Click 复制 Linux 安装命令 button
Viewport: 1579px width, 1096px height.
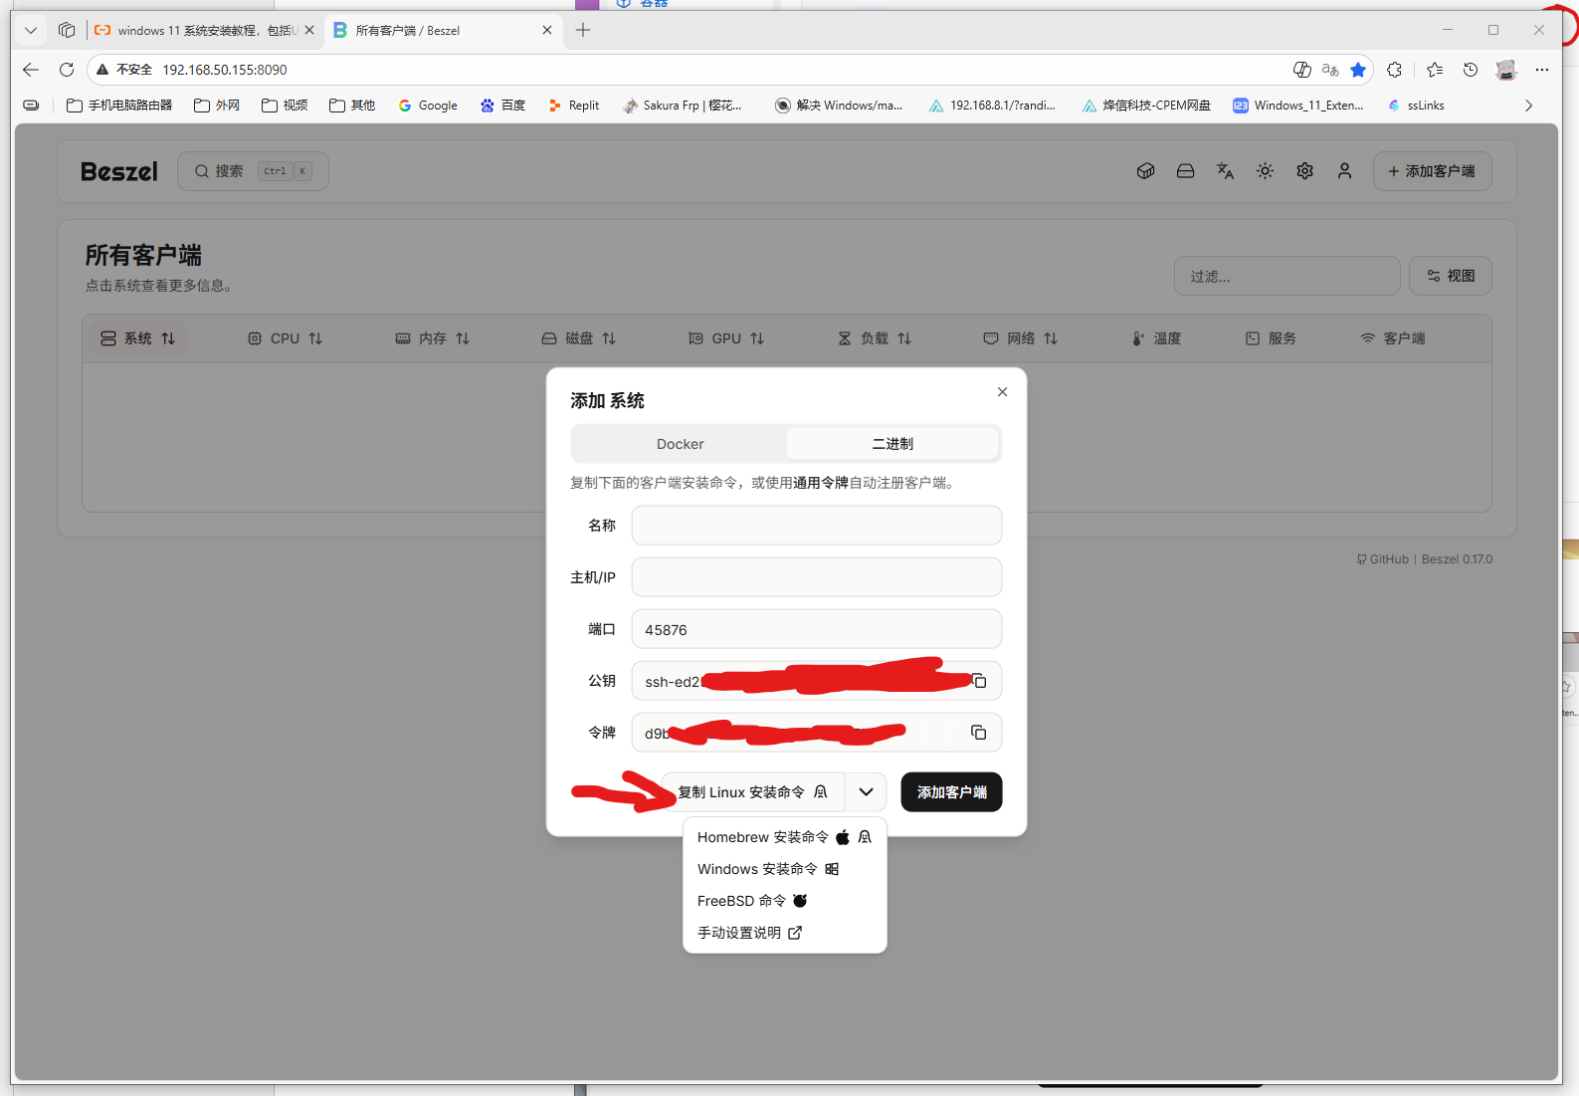point(753,792)
